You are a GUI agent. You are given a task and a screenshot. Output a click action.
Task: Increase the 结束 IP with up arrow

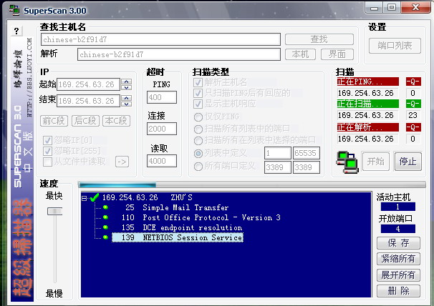(x=127, y=98)
